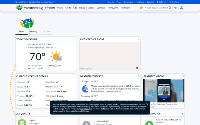Click the Education link
This screenshot has height=125, width=200.
click(128, 2)
